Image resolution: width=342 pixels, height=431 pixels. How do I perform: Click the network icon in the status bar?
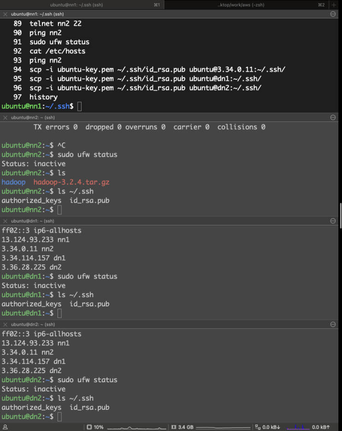pos(258,427)
